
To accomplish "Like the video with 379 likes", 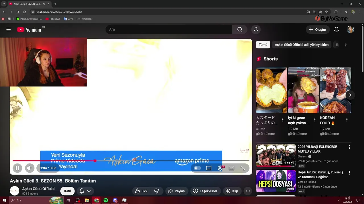I will (x=141, y=191).
